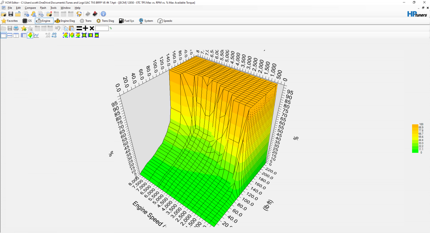Show the 2D line graph view icon

36,35
